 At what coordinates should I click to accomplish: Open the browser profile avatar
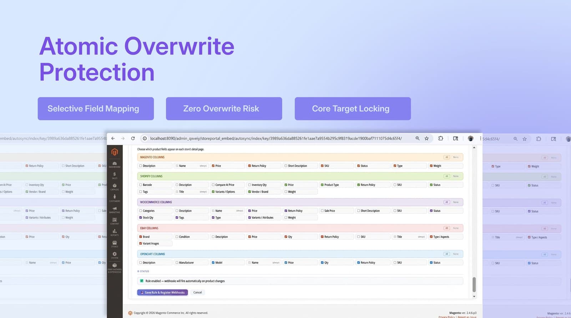pyautogui.click(x=470, y=138)
